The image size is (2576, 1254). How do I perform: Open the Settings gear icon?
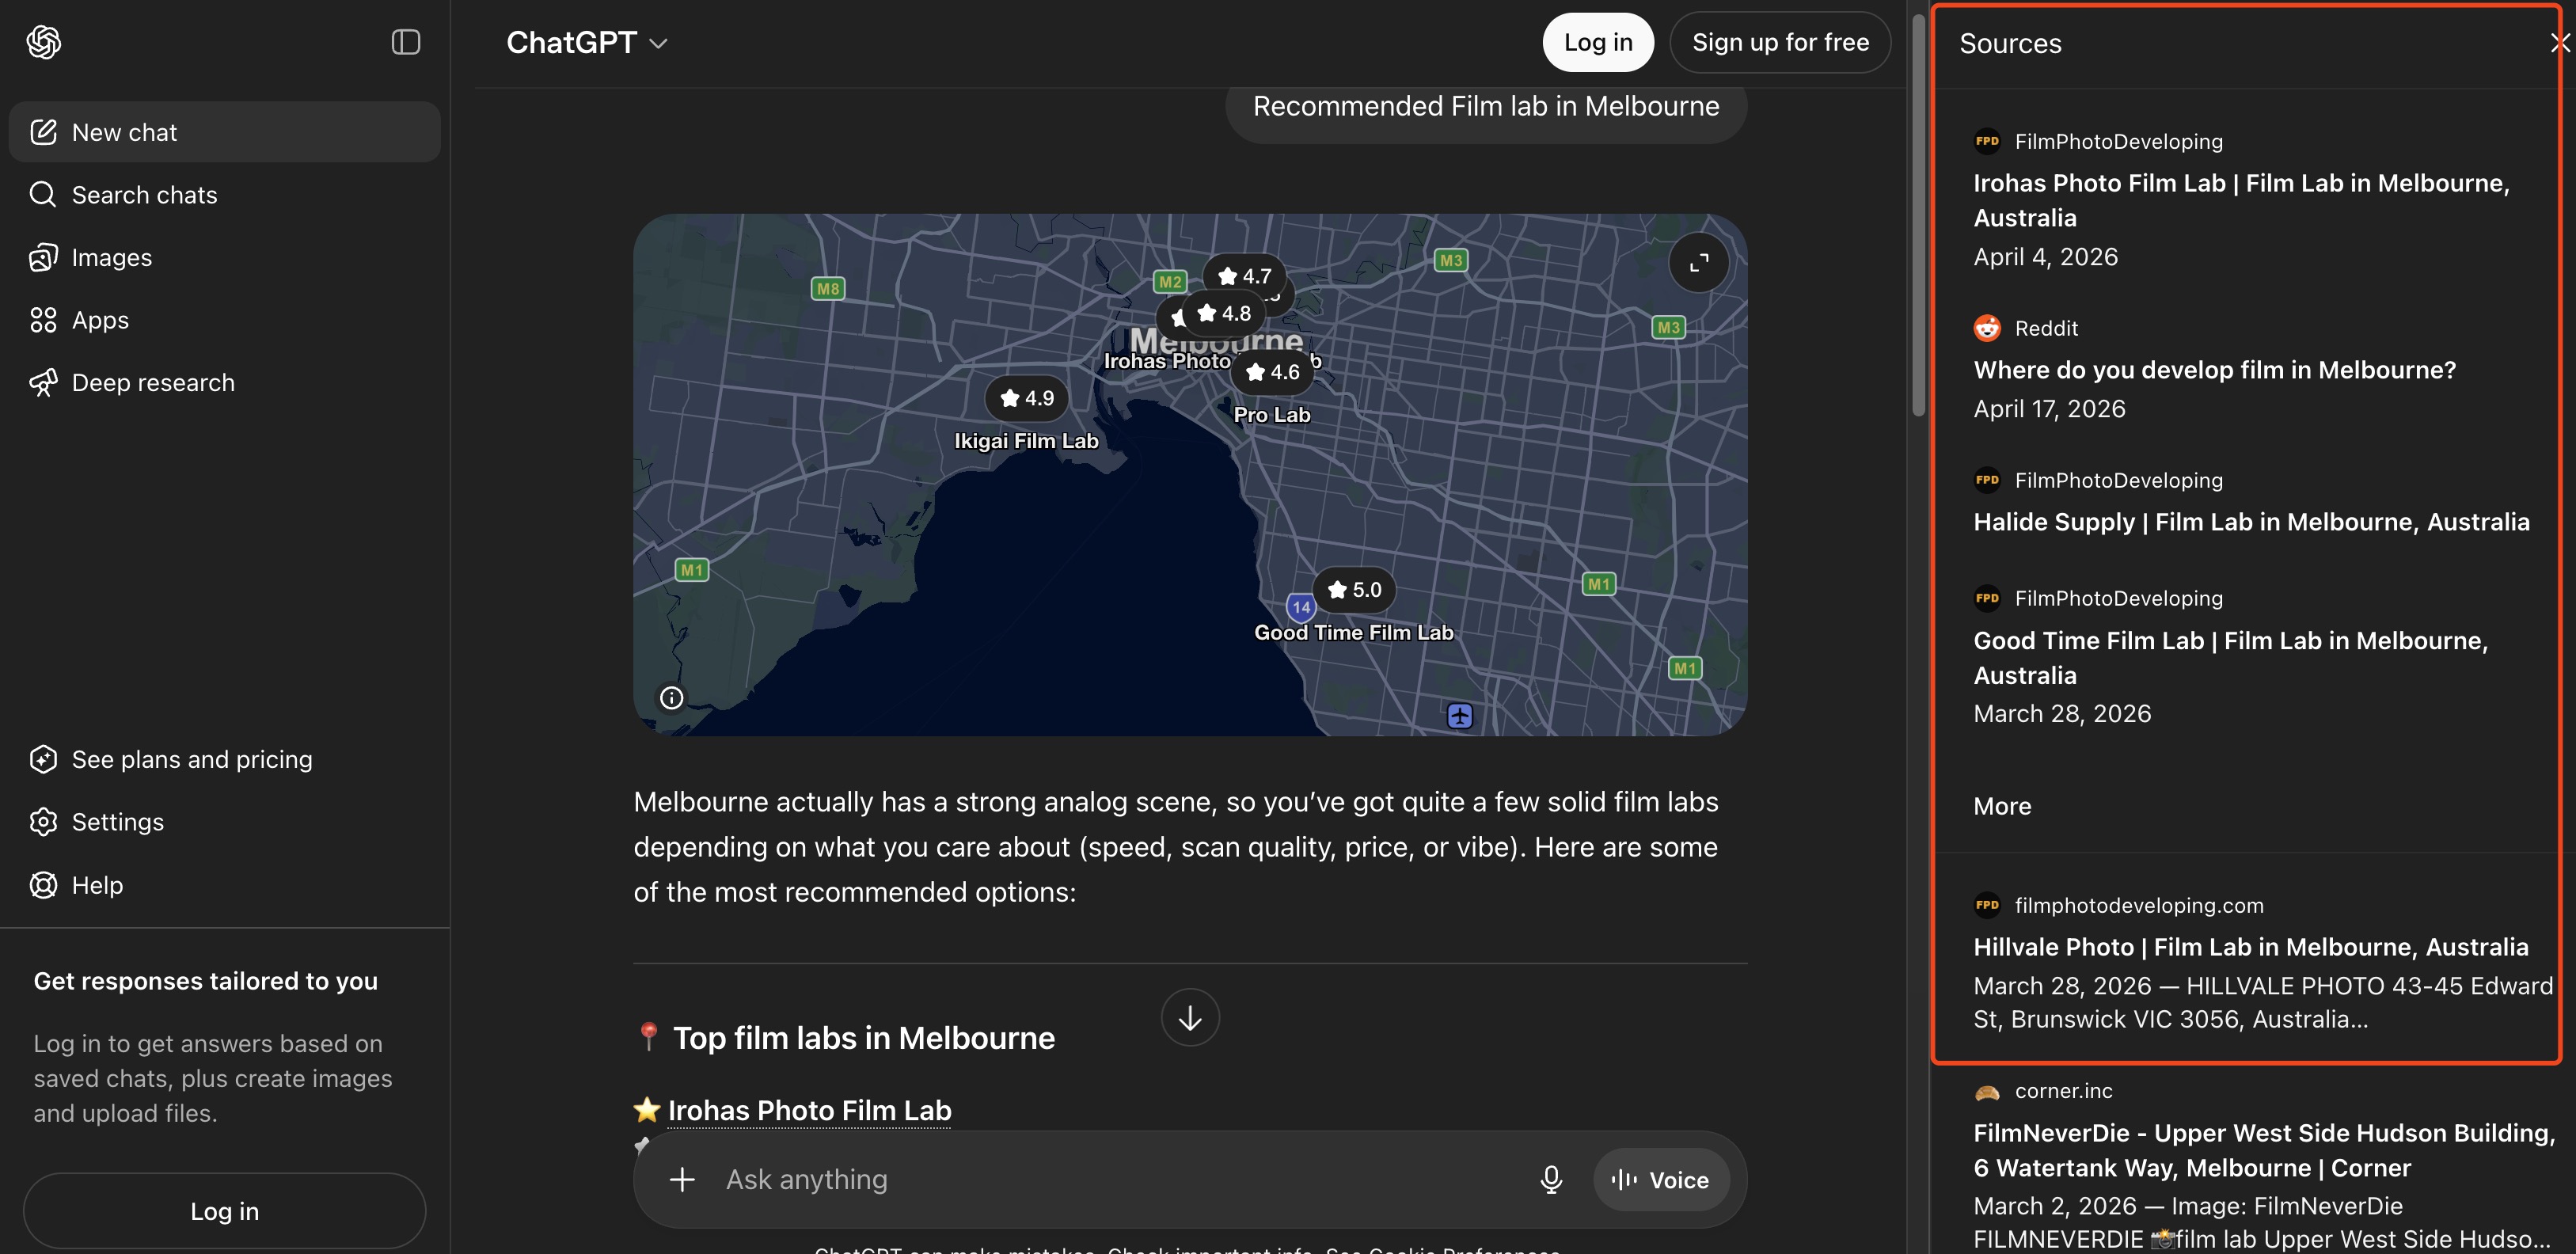point(43,822)
